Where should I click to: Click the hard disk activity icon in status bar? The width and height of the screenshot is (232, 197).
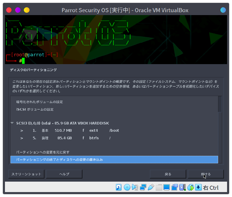coord(119,187)
